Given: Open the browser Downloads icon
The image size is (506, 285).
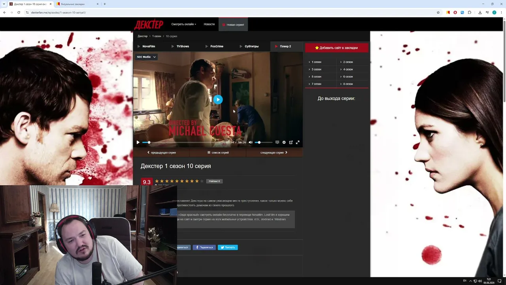Looking at the screenshot, I should click(480, 12).
